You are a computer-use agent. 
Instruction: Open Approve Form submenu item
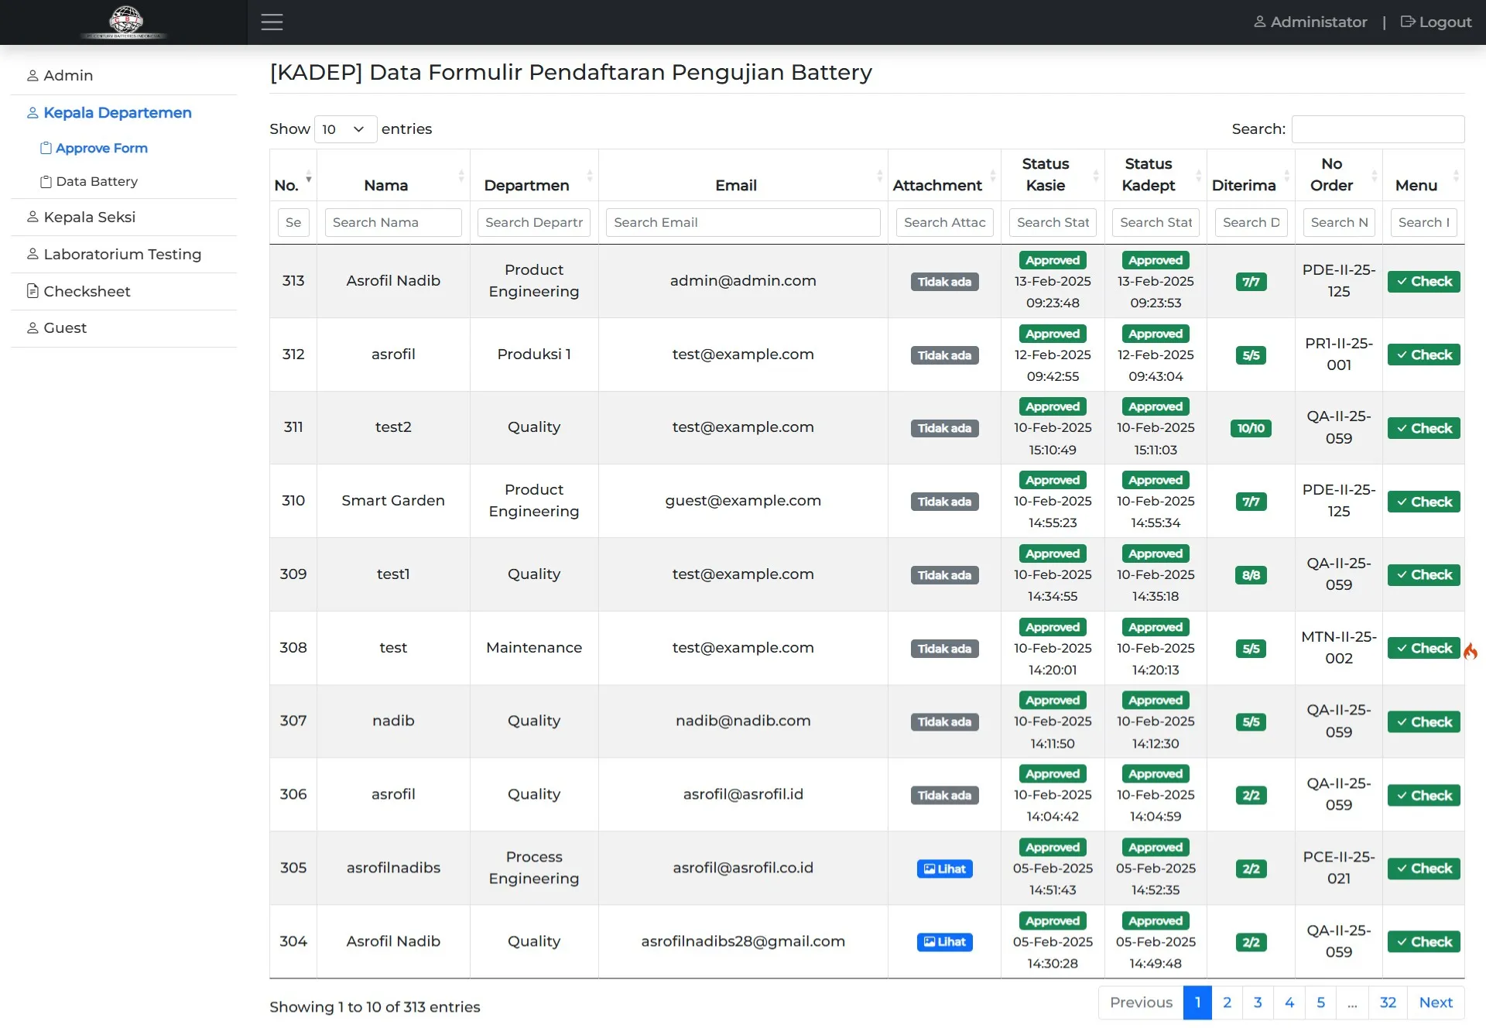(94, 148)
